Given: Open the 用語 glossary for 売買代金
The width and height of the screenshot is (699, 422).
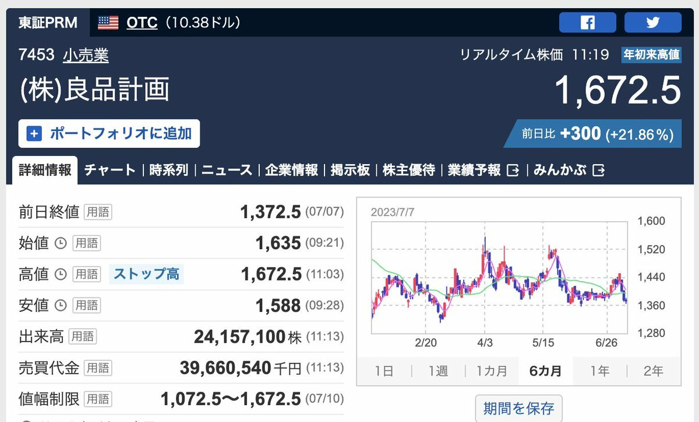Looking at the screenshot, I should [x=97, y=368].
